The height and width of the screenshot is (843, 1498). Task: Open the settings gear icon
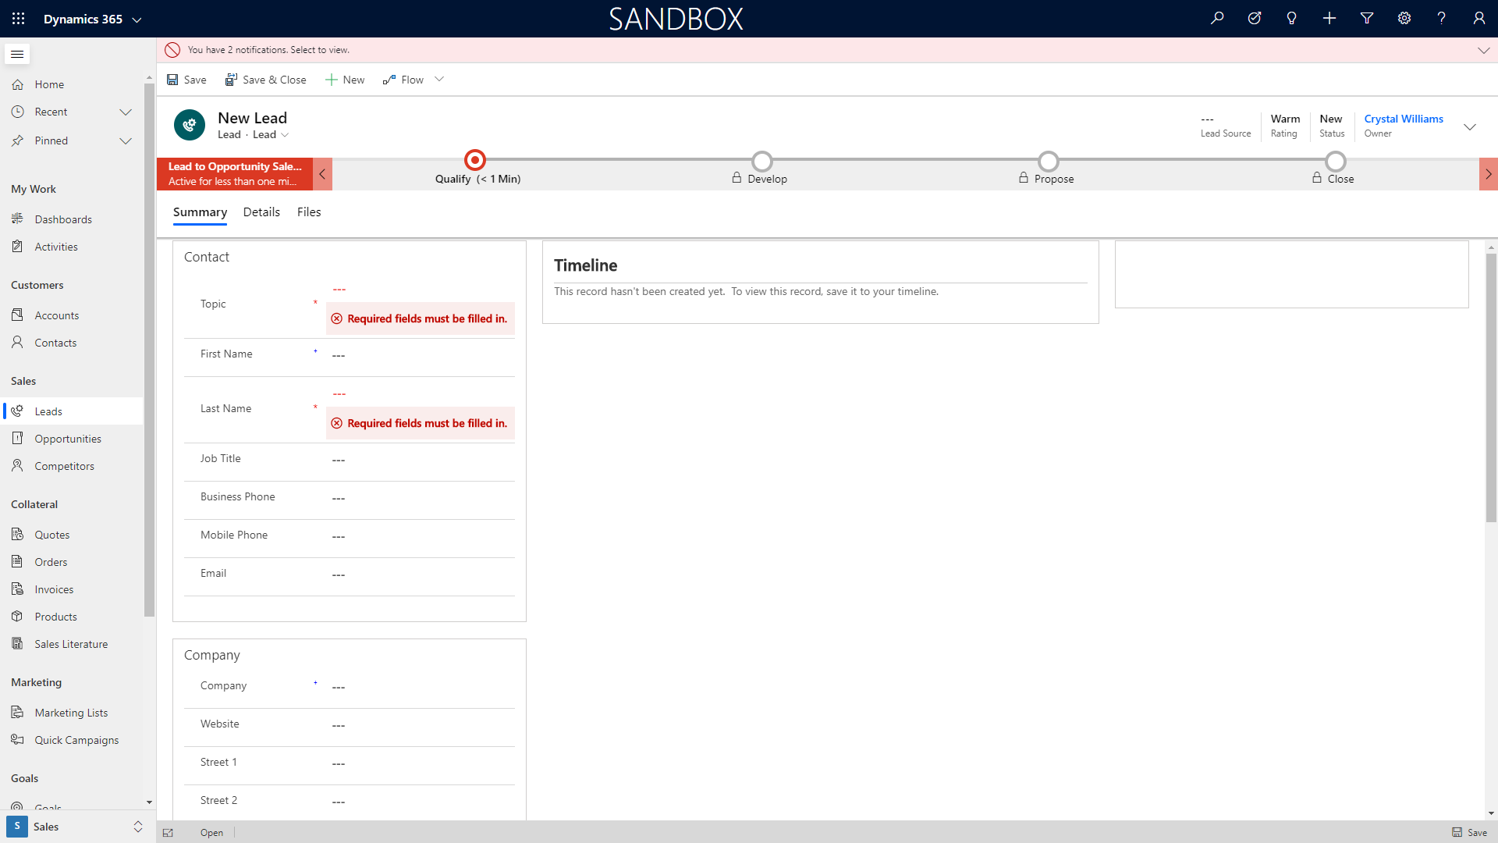pyautogui.click(x=1404, y=18)
